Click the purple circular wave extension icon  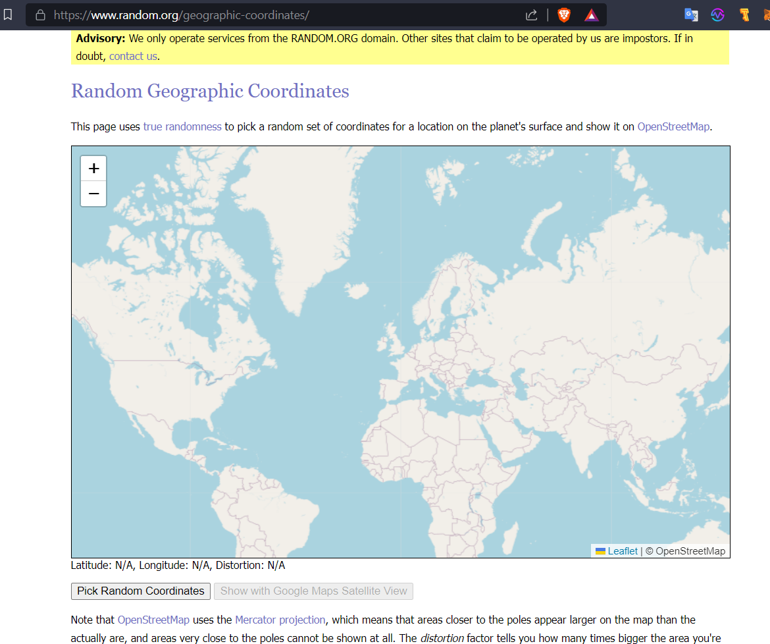[717, 14]
